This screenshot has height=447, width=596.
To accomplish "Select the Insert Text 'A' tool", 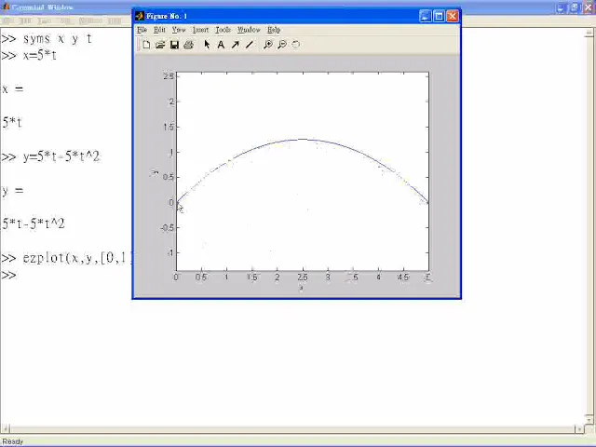I will [221, 45].
